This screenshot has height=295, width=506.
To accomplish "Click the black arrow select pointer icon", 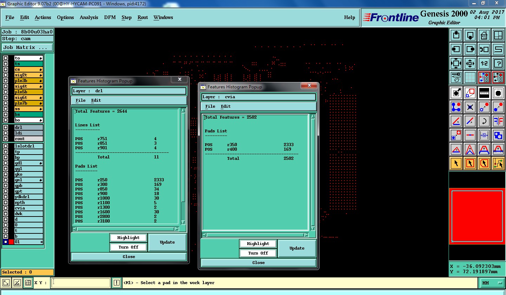I will (x=456, y=163).
